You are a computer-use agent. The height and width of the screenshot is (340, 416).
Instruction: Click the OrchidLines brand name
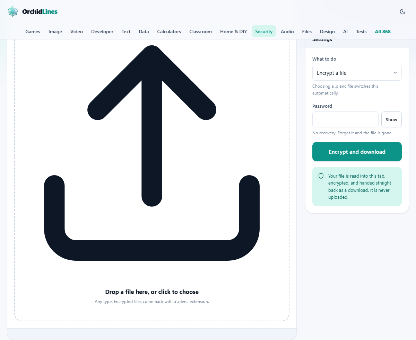click(x=40, y=11)
